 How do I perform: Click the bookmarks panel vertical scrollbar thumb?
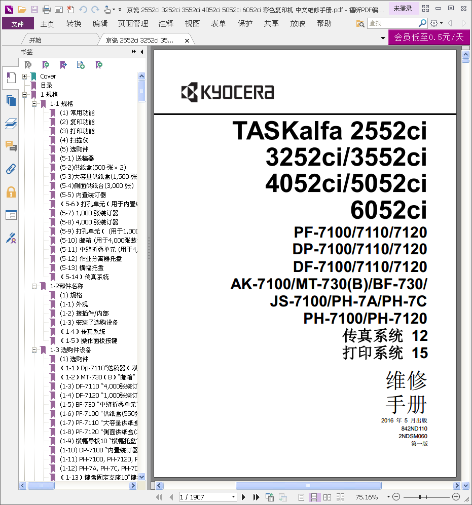point(141,91)
